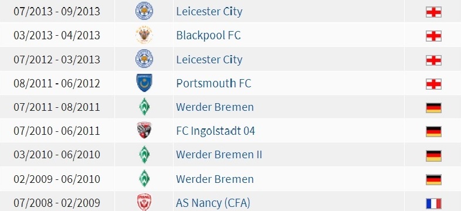Open the Blackpool FC link
The width and height of the screenshot is (461, 211).
(208, 35)
